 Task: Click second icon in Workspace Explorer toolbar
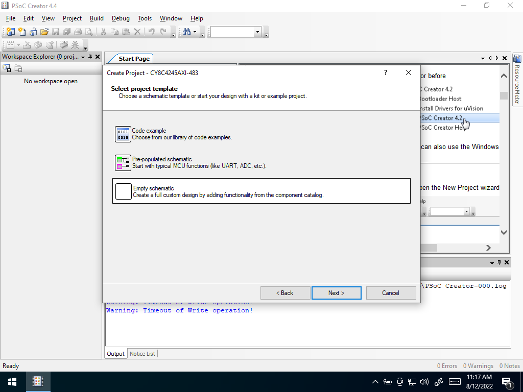[x=18, y=68]
